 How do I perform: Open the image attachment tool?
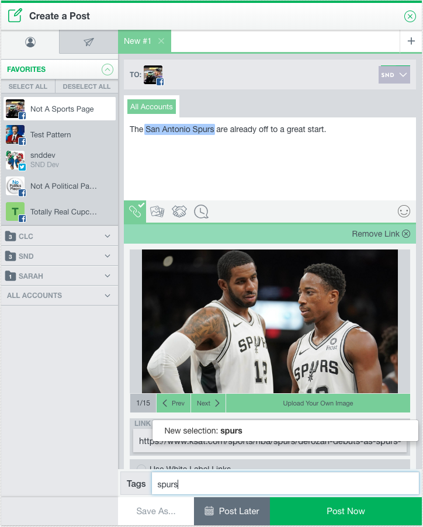click(x=157, y=212)
